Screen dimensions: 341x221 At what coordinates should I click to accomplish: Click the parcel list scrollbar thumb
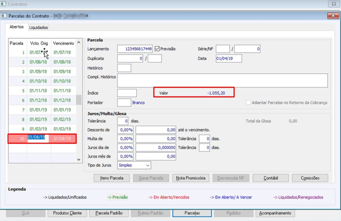79,100
